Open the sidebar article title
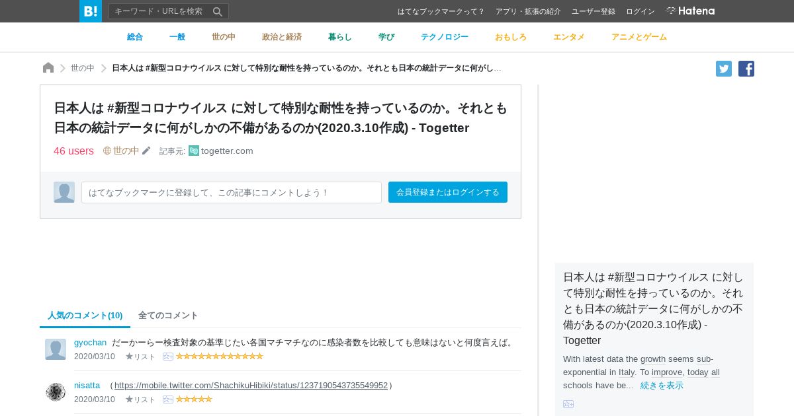This screenshot has height=416, width=794. [x=654, y=308]
